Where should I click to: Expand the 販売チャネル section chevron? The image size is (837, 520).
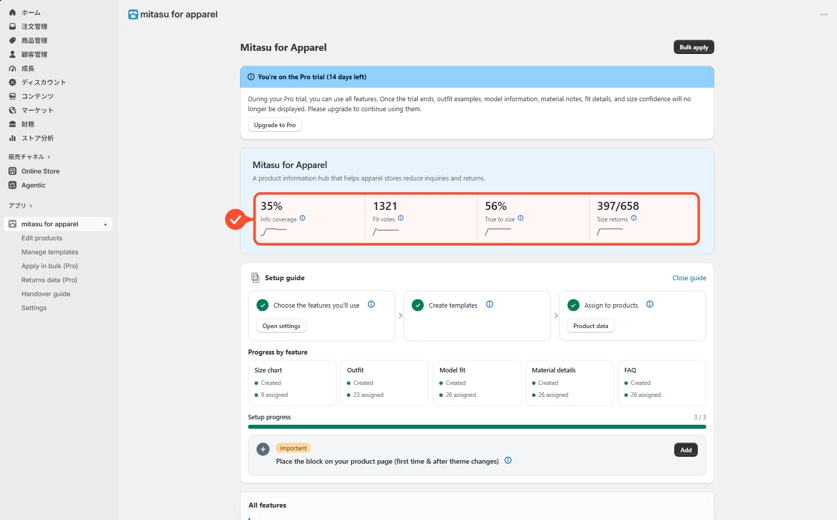(x=49, y=157)
